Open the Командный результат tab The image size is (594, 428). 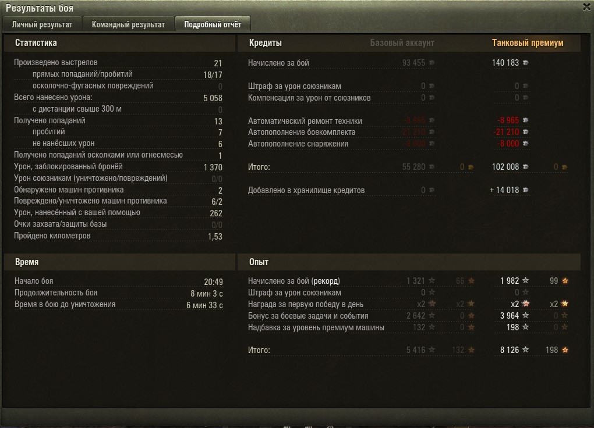click(128, 24)
